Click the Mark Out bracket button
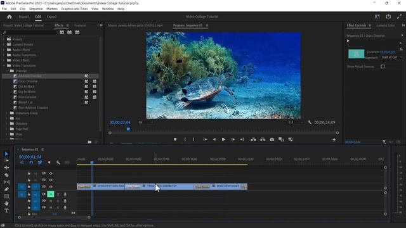Viewport: 406px width, 228px height. 193,139
